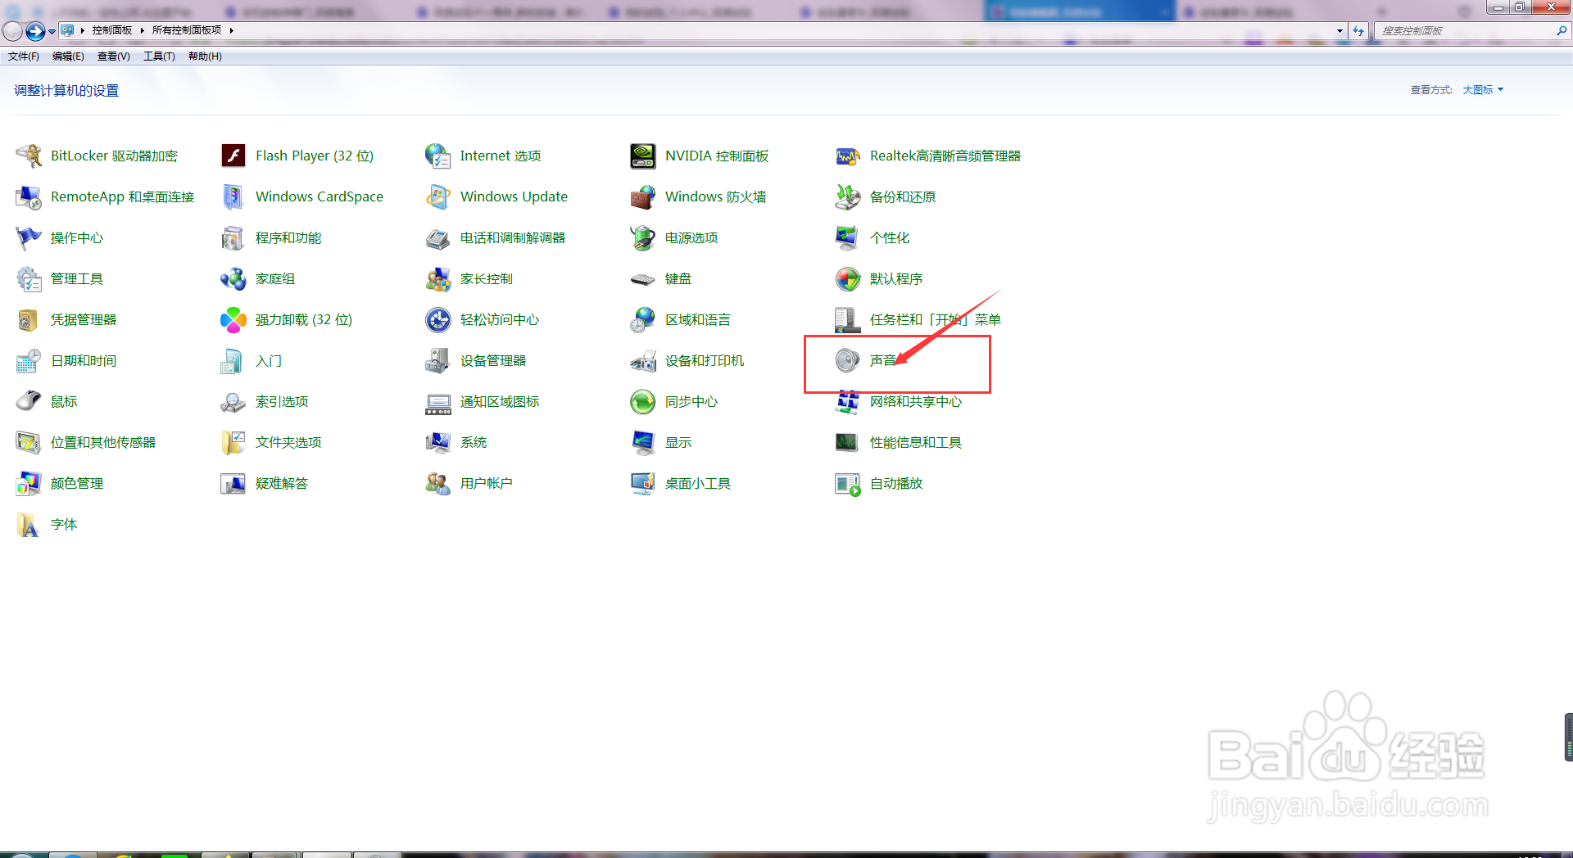Open the 强力卸载 (32 位) icon

point(233,319)
